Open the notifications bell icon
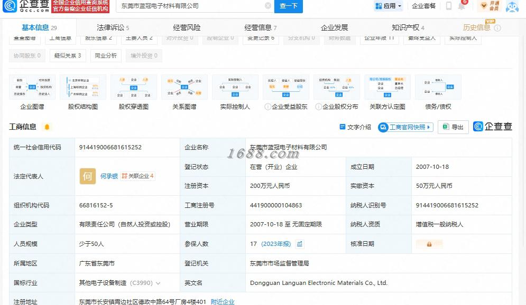Screen dimensions: 526x305 [x=462, y=6]
